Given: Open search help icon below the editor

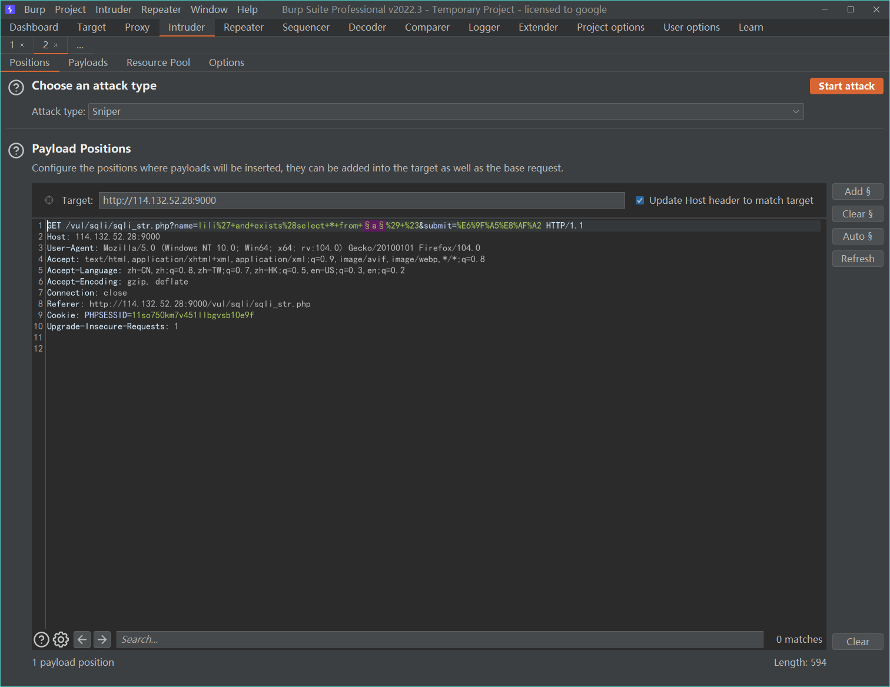Looking at the screenshot, I should point(41,639).
